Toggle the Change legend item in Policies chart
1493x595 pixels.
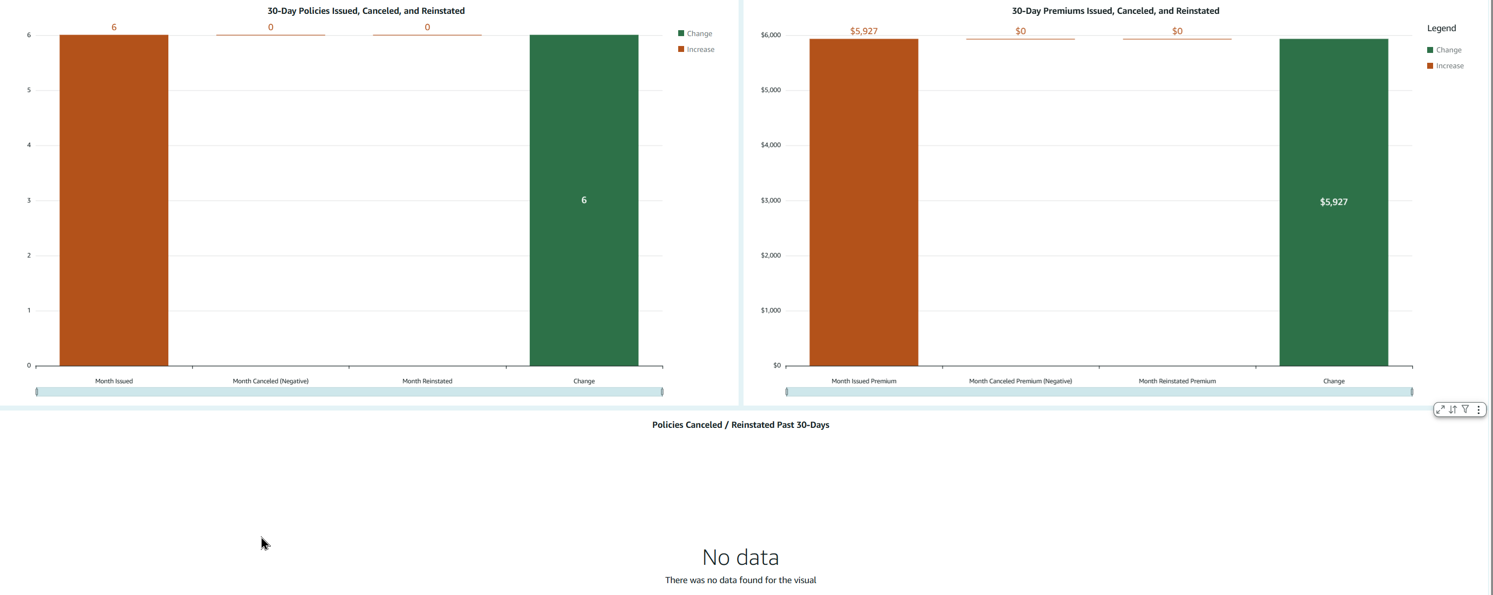699,34
